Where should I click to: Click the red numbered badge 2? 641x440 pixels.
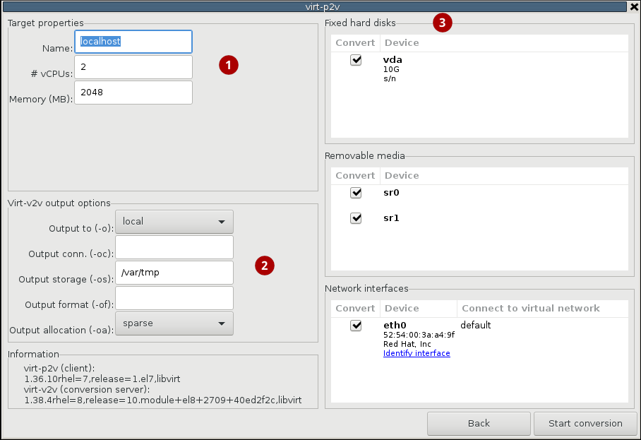(264, 266)
